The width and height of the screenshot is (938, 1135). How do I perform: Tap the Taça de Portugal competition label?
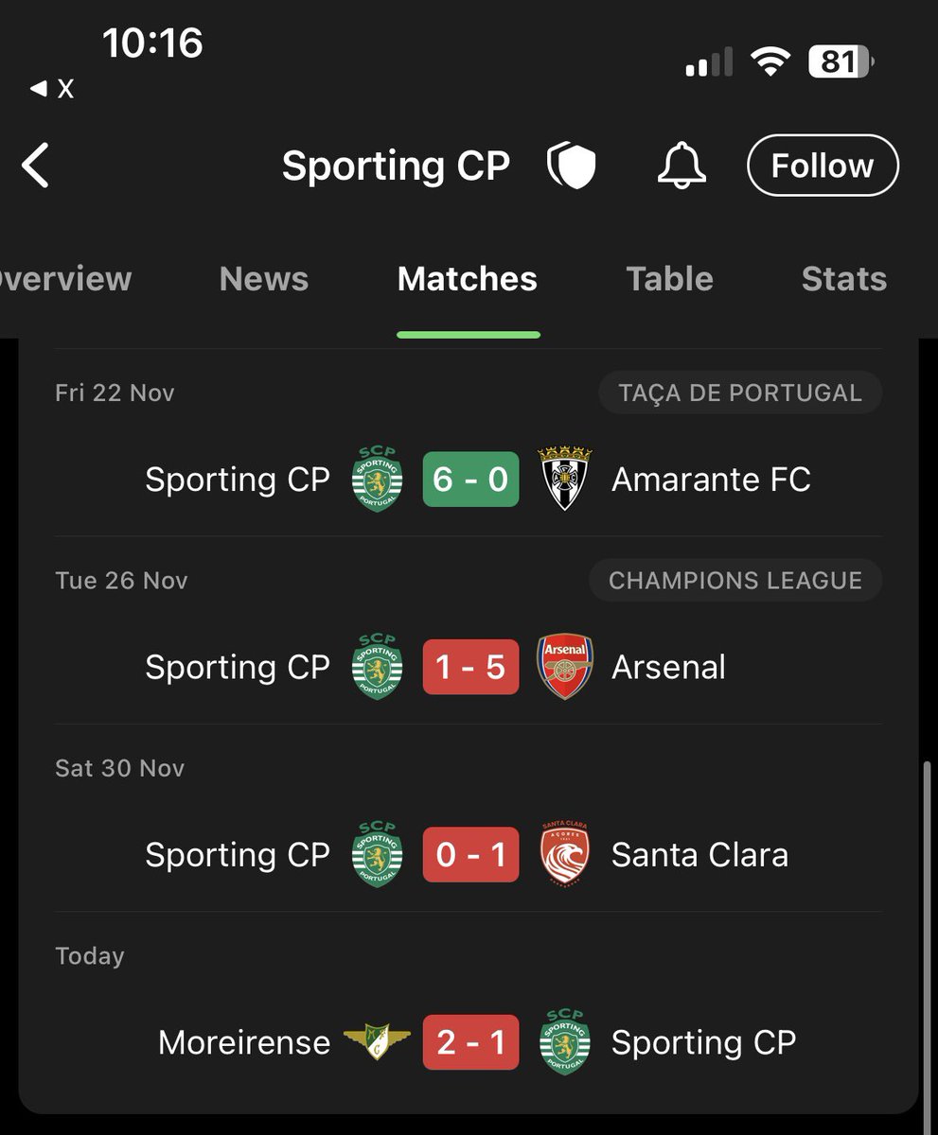(740, 393)
